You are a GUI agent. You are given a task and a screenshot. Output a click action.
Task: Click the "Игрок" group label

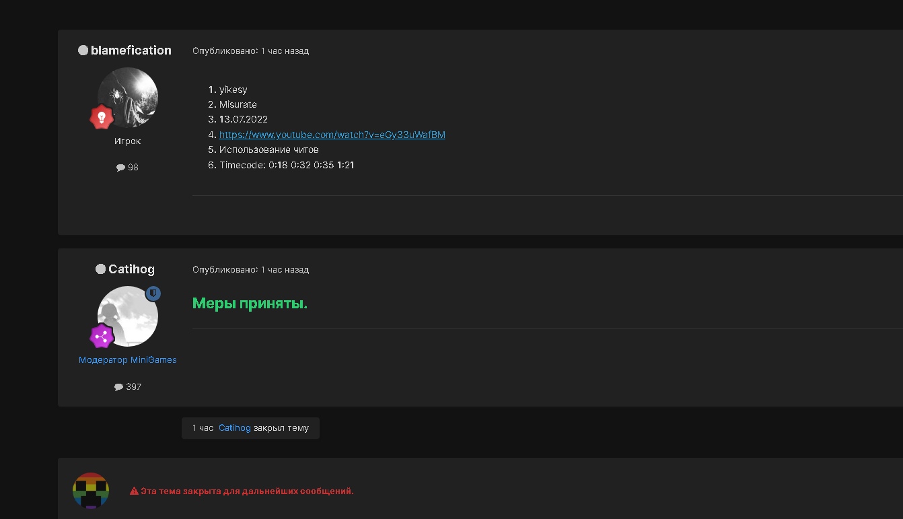[x=128, y=141]
